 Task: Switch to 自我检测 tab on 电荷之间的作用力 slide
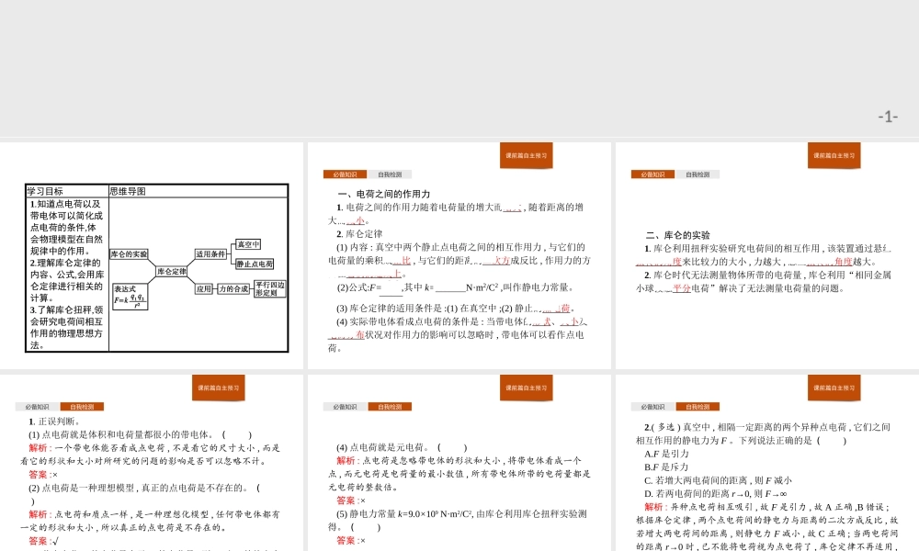click(x=391, y=174)
